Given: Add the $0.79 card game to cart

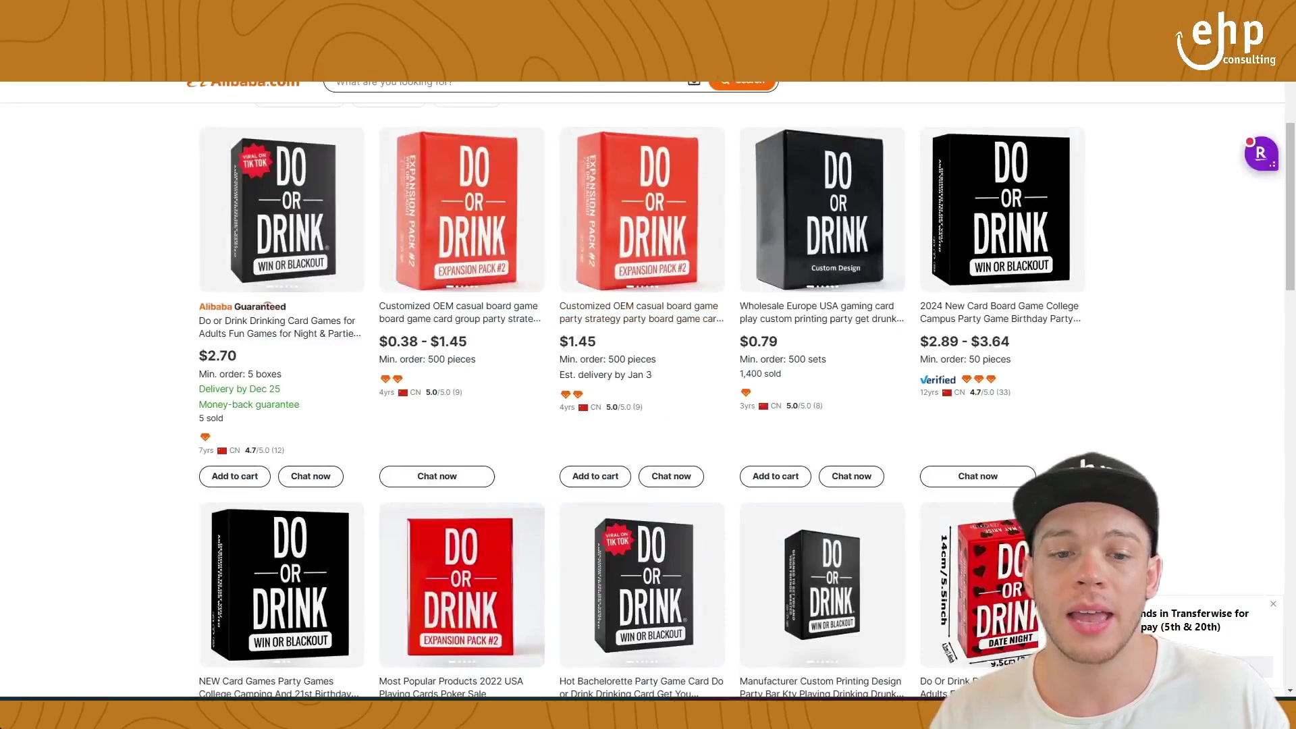Looking at the screenshot, I should click(x=775, y=477).
